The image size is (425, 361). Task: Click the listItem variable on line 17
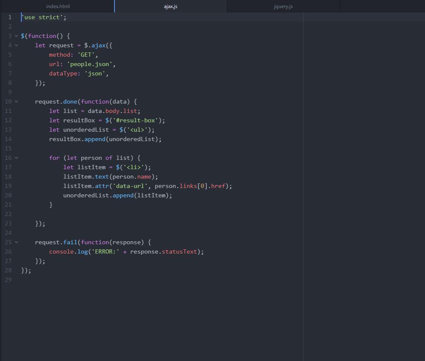(x=91, y=168)
